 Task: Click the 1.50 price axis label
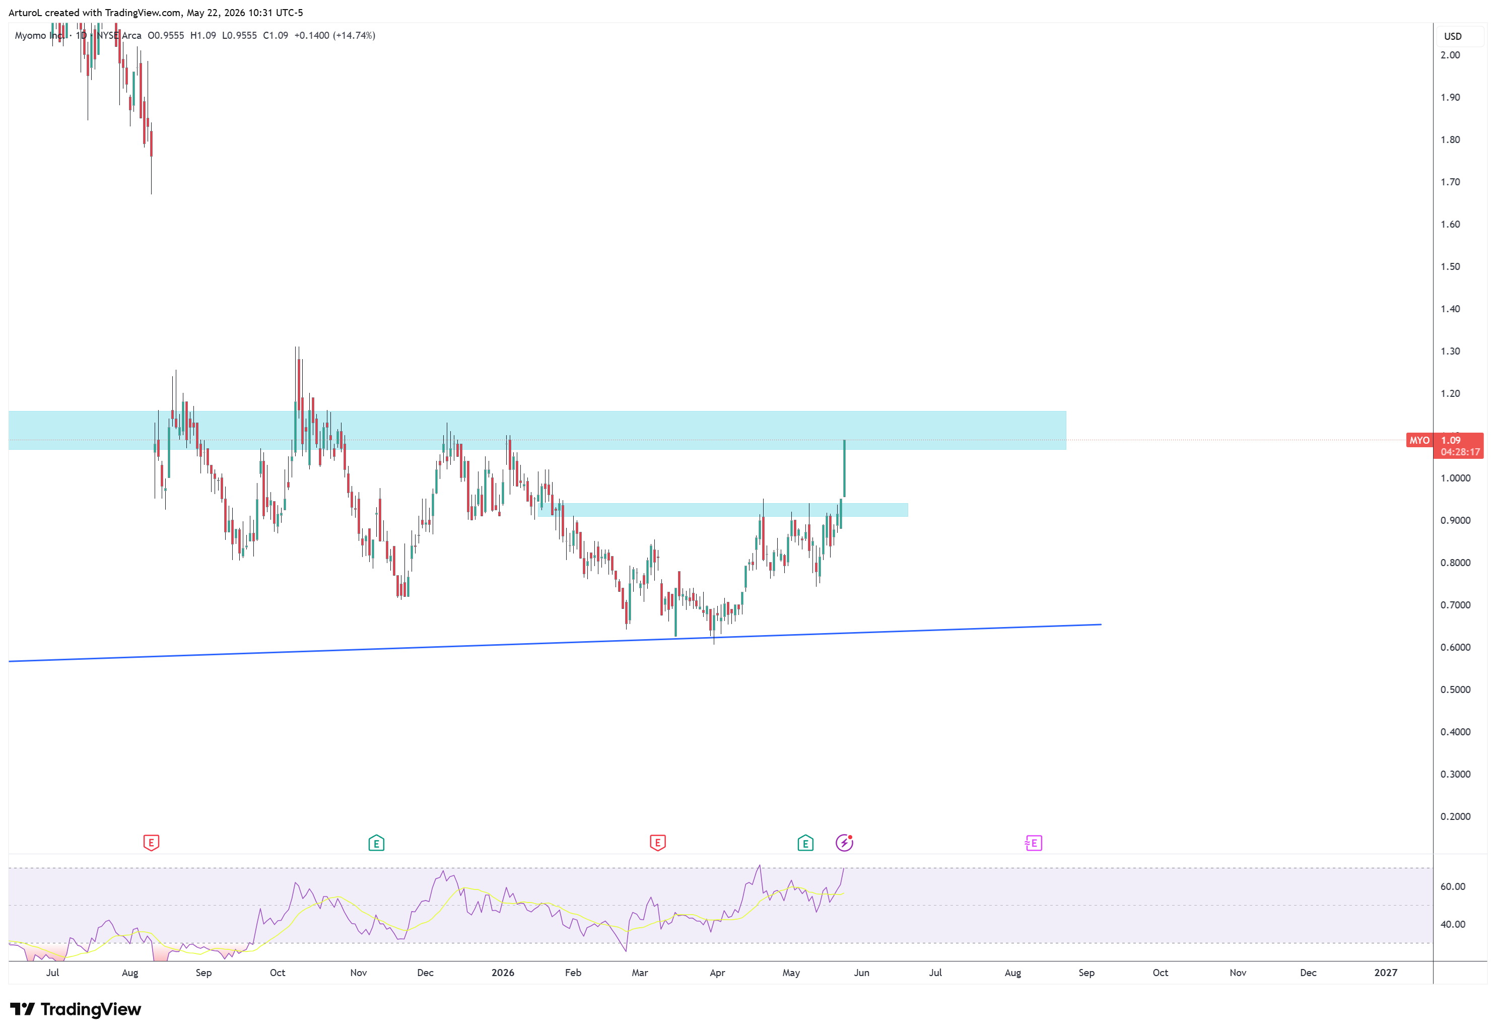1450,266
